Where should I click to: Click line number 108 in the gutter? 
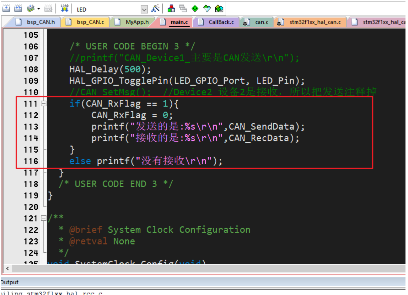[x=31, y=69]
